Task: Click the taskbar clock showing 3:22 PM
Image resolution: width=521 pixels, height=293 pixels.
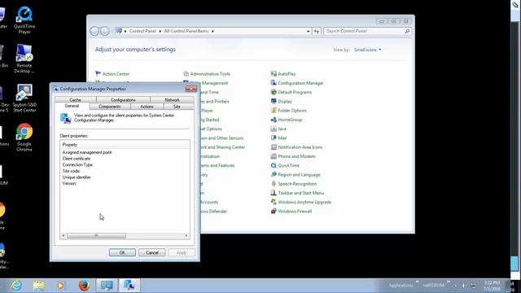Action: 492,286
